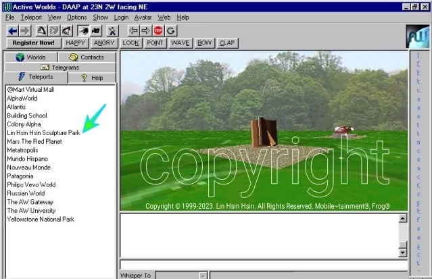Select Patagonia teleport entry

point(20,176)
